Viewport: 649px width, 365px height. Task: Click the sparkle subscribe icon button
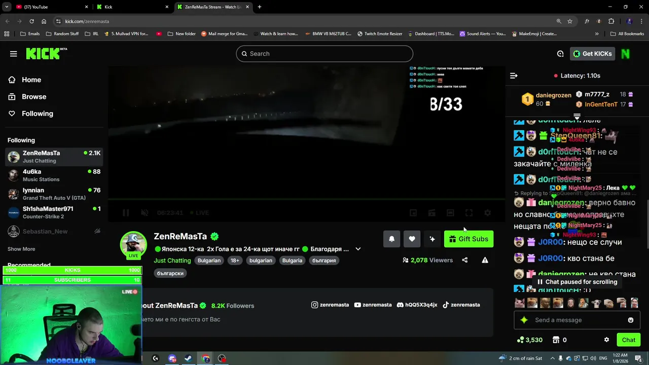click(x=432, y=239)
